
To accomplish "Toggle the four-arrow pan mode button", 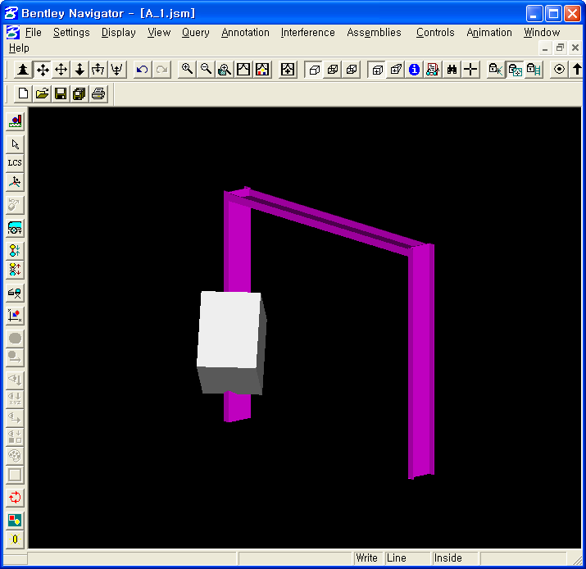I will point(43,70).
